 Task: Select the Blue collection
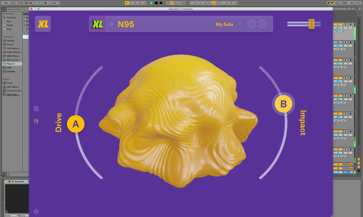point(9,21)
